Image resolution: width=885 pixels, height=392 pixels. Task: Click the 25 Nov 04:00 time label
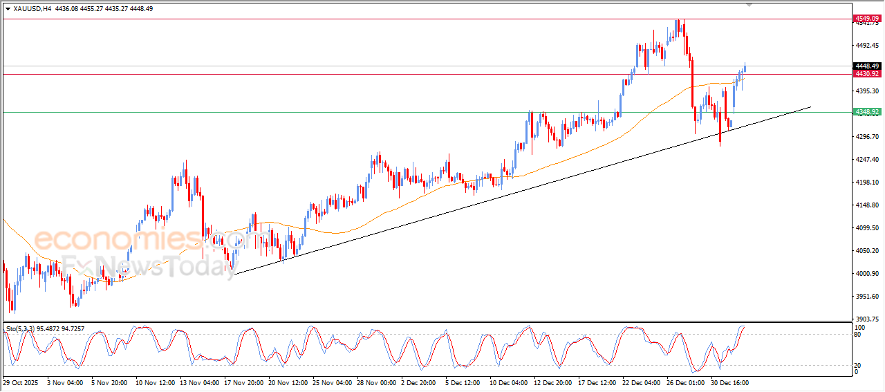(x=332, y=382)
